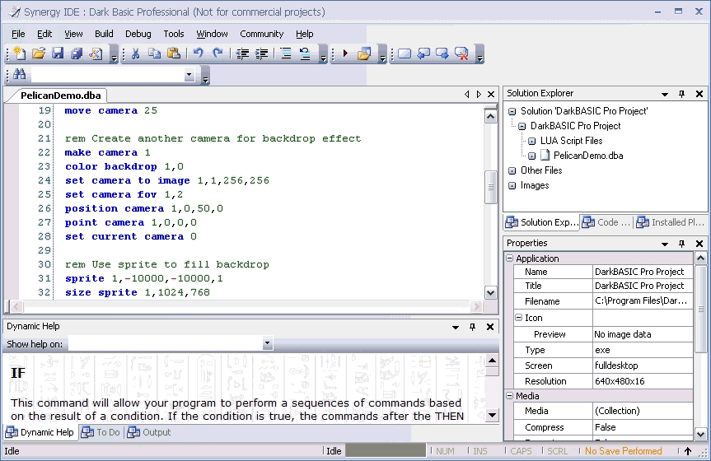Toggle the Properties panel auto-hide pin
Viewport: 711px width, 461px height.
tap(681, 244)
